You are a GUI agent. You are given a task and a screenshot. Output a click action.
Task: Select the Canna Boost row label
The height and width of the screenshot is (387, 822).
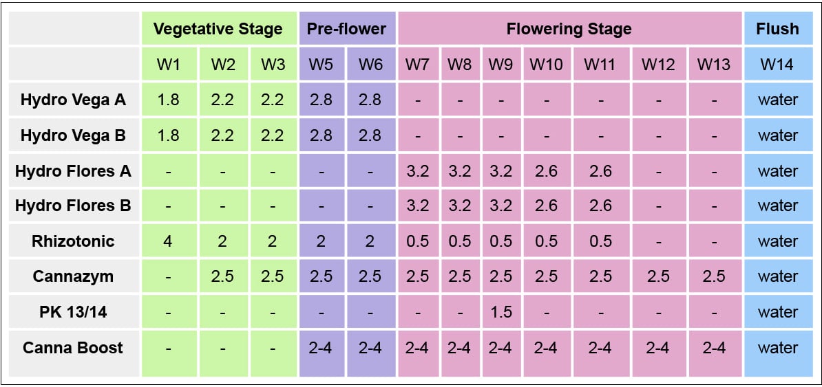[73, 347]
